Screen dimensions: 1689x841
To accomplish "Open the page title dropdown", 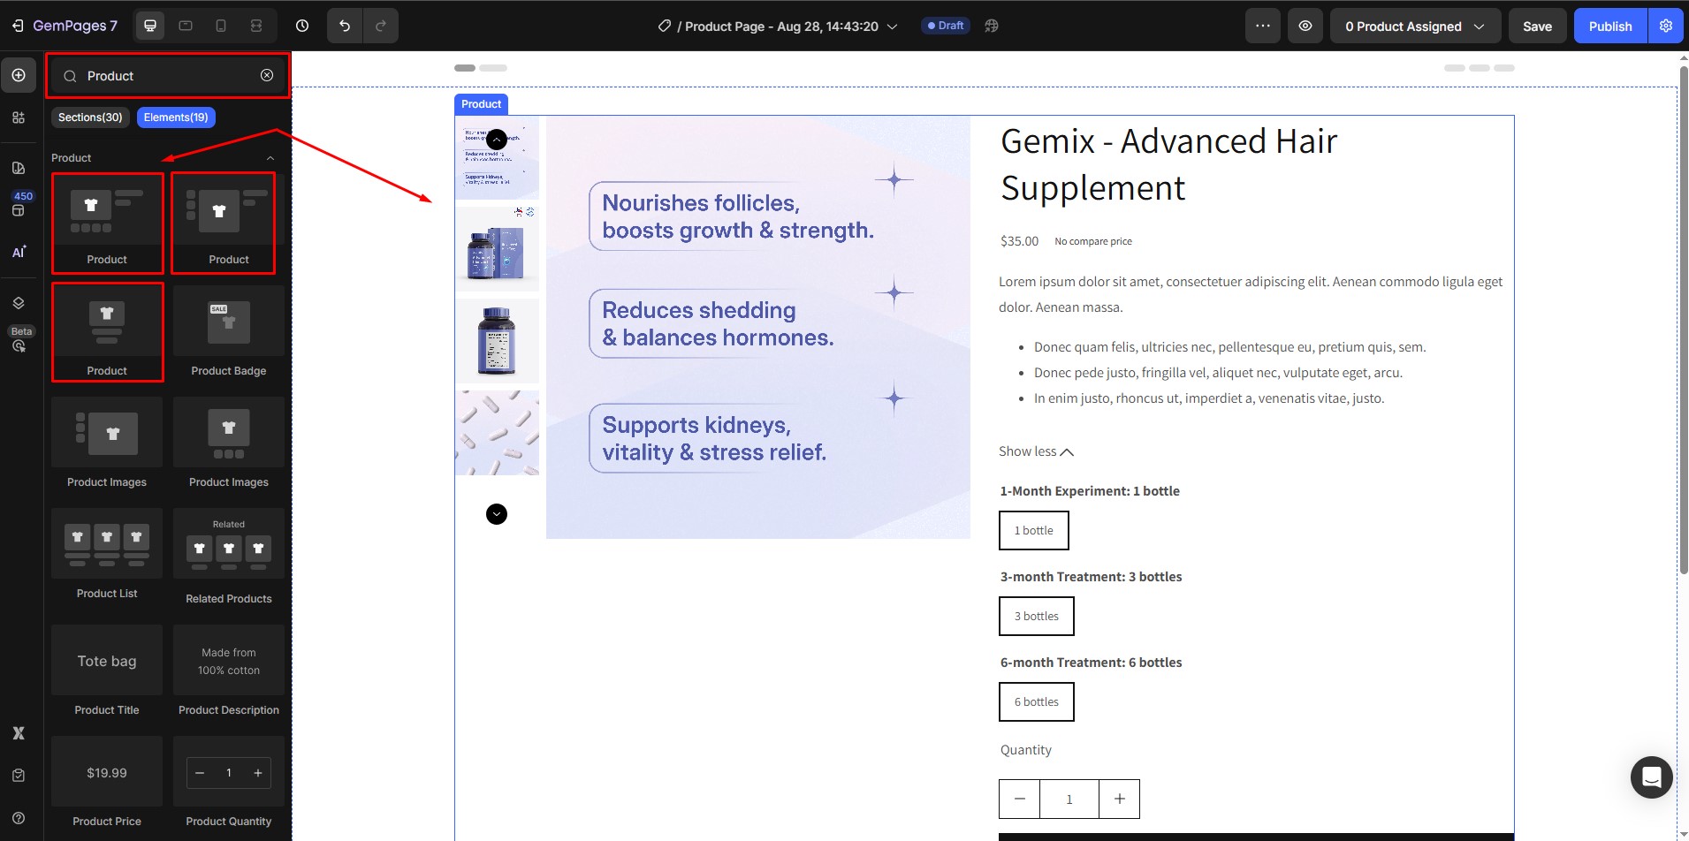I will pyautogui.click(x=892, y=27).
